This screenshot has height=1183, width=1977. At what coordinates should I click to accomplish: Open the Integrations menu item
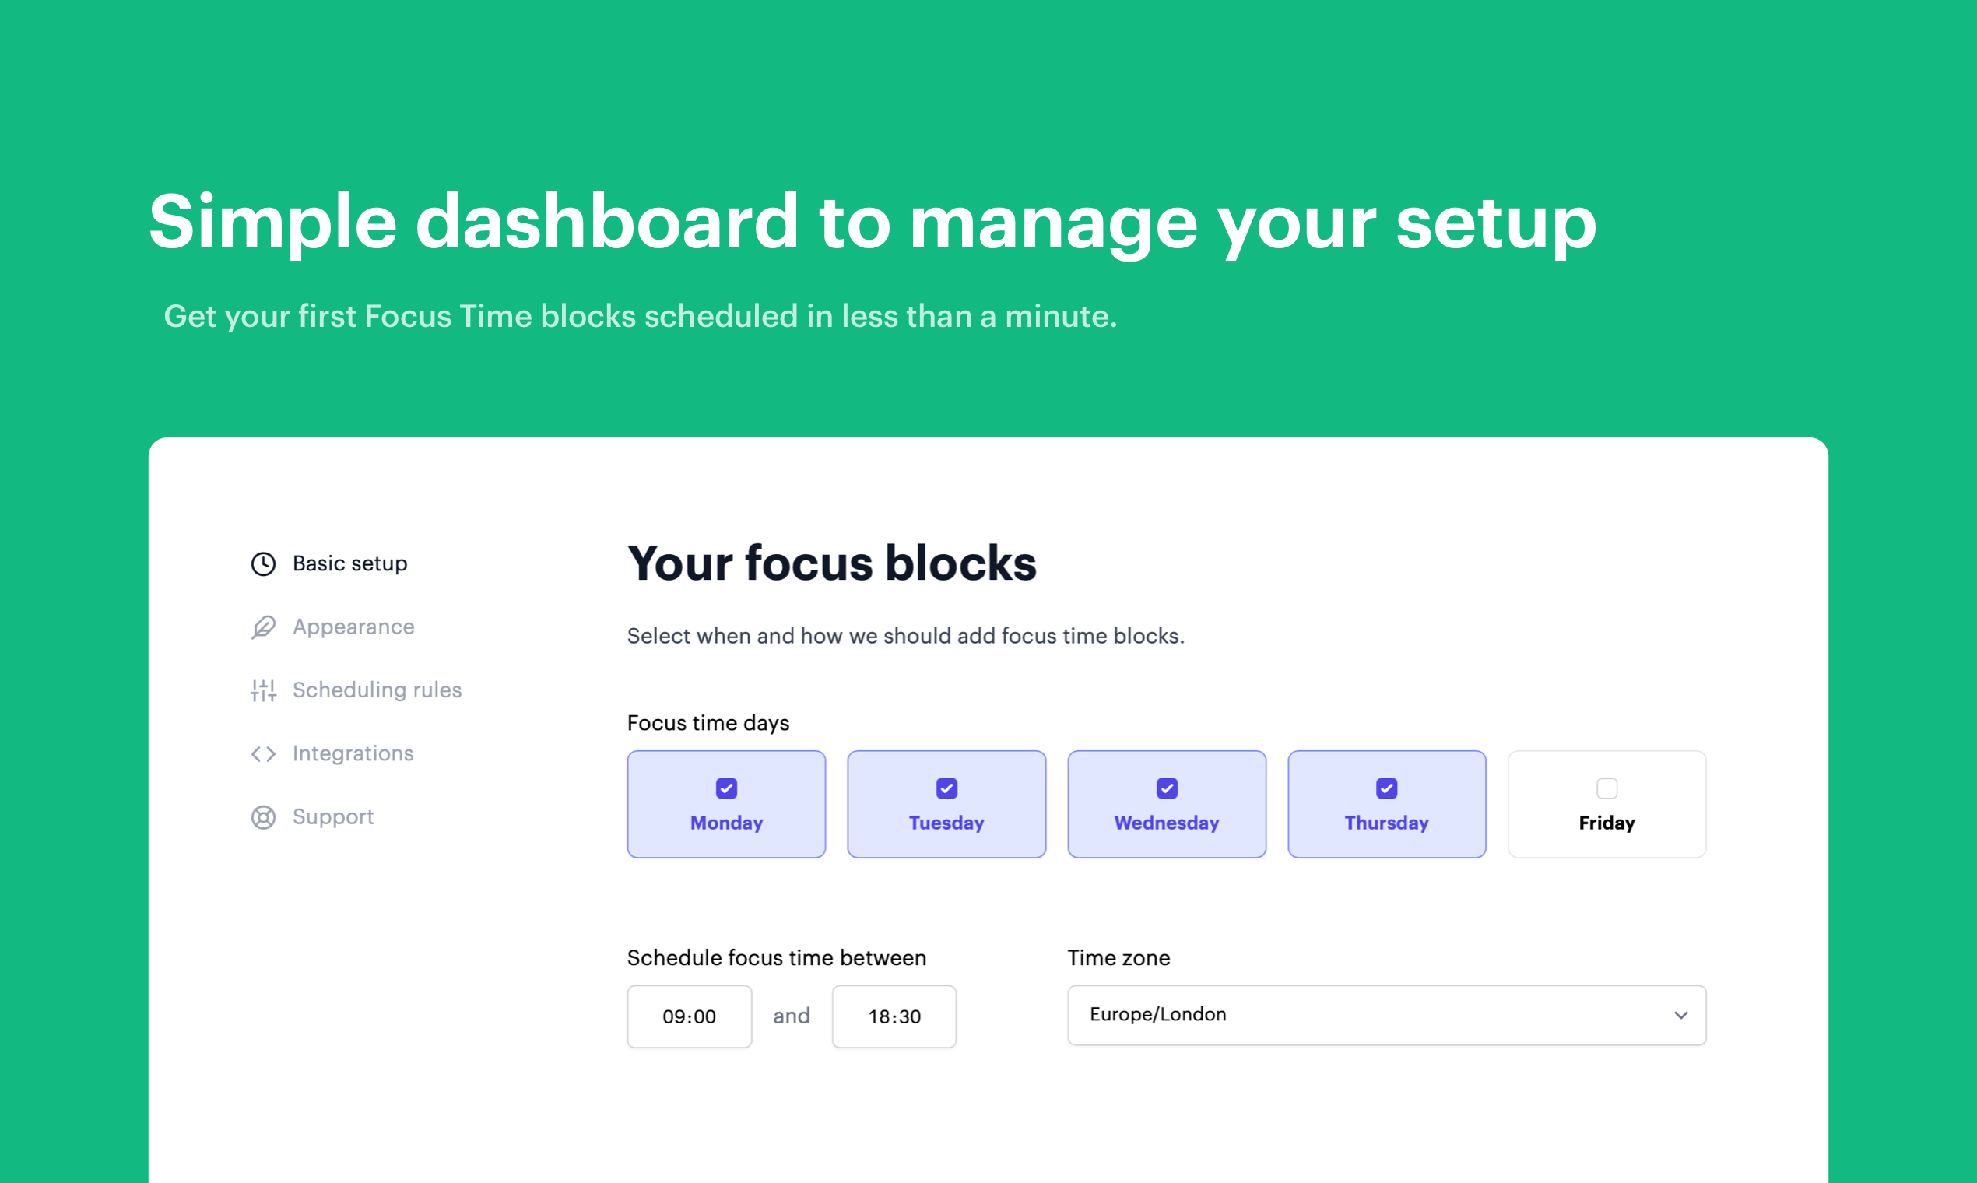(x=353, y=753)
